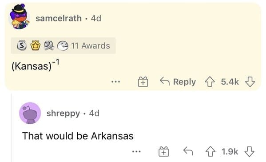Give award to shreppy's reply
Viewport: 266px width, 162px height.
tap(163, 151)
